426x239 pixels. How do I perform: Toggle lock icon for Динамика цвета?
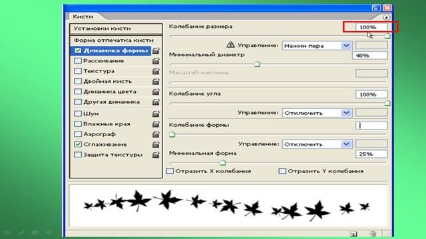coord(156,92)
